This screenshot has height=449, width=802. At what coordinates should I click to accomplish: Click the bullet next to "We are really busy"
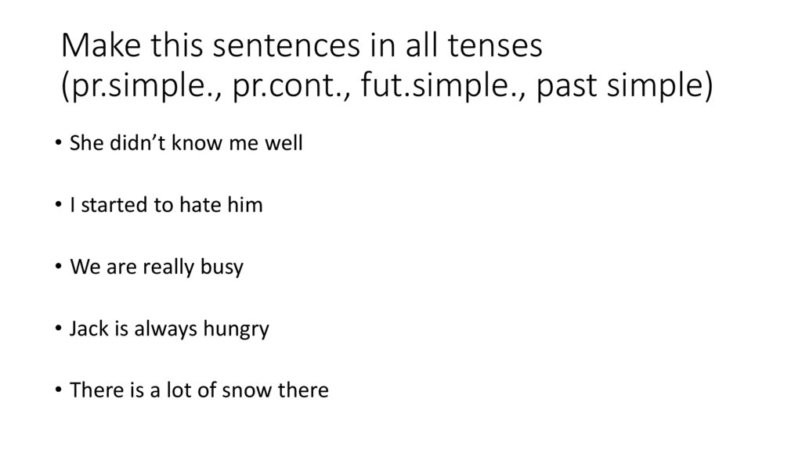[60, 268]
